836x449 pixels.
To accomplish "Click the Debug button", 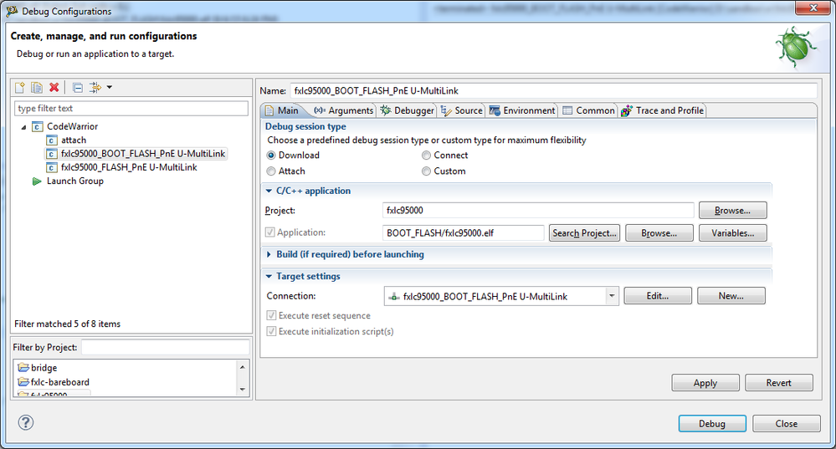I will tap(712, 423).
